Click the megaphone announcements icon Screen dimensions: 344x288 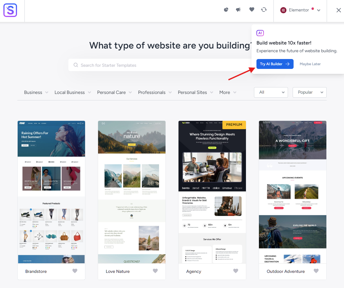(238, 10)
